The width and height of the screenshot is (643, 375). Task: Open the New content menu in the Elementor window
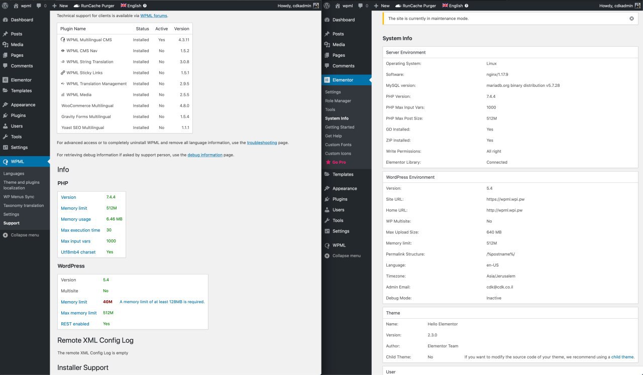(381, 6)
